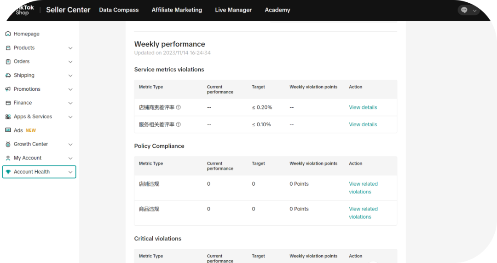View details for 店铺商责差评率 metric
The height and width of the screenshot is (263, 497).
pyautogui.click(x=363, y=107)
